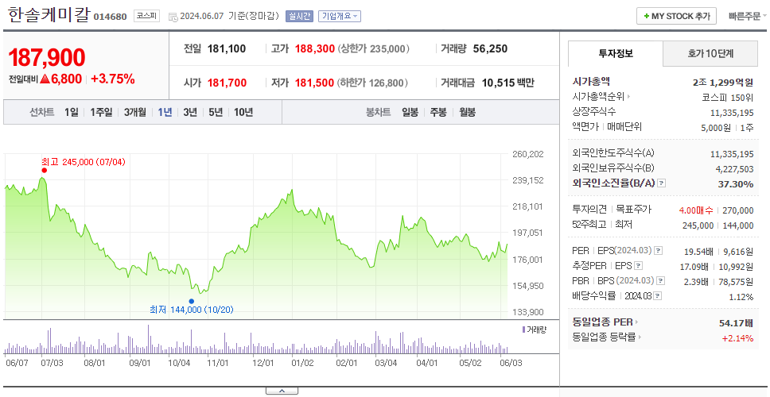
Task: Select the 10년 line chart period
Action: pos(243,112)
